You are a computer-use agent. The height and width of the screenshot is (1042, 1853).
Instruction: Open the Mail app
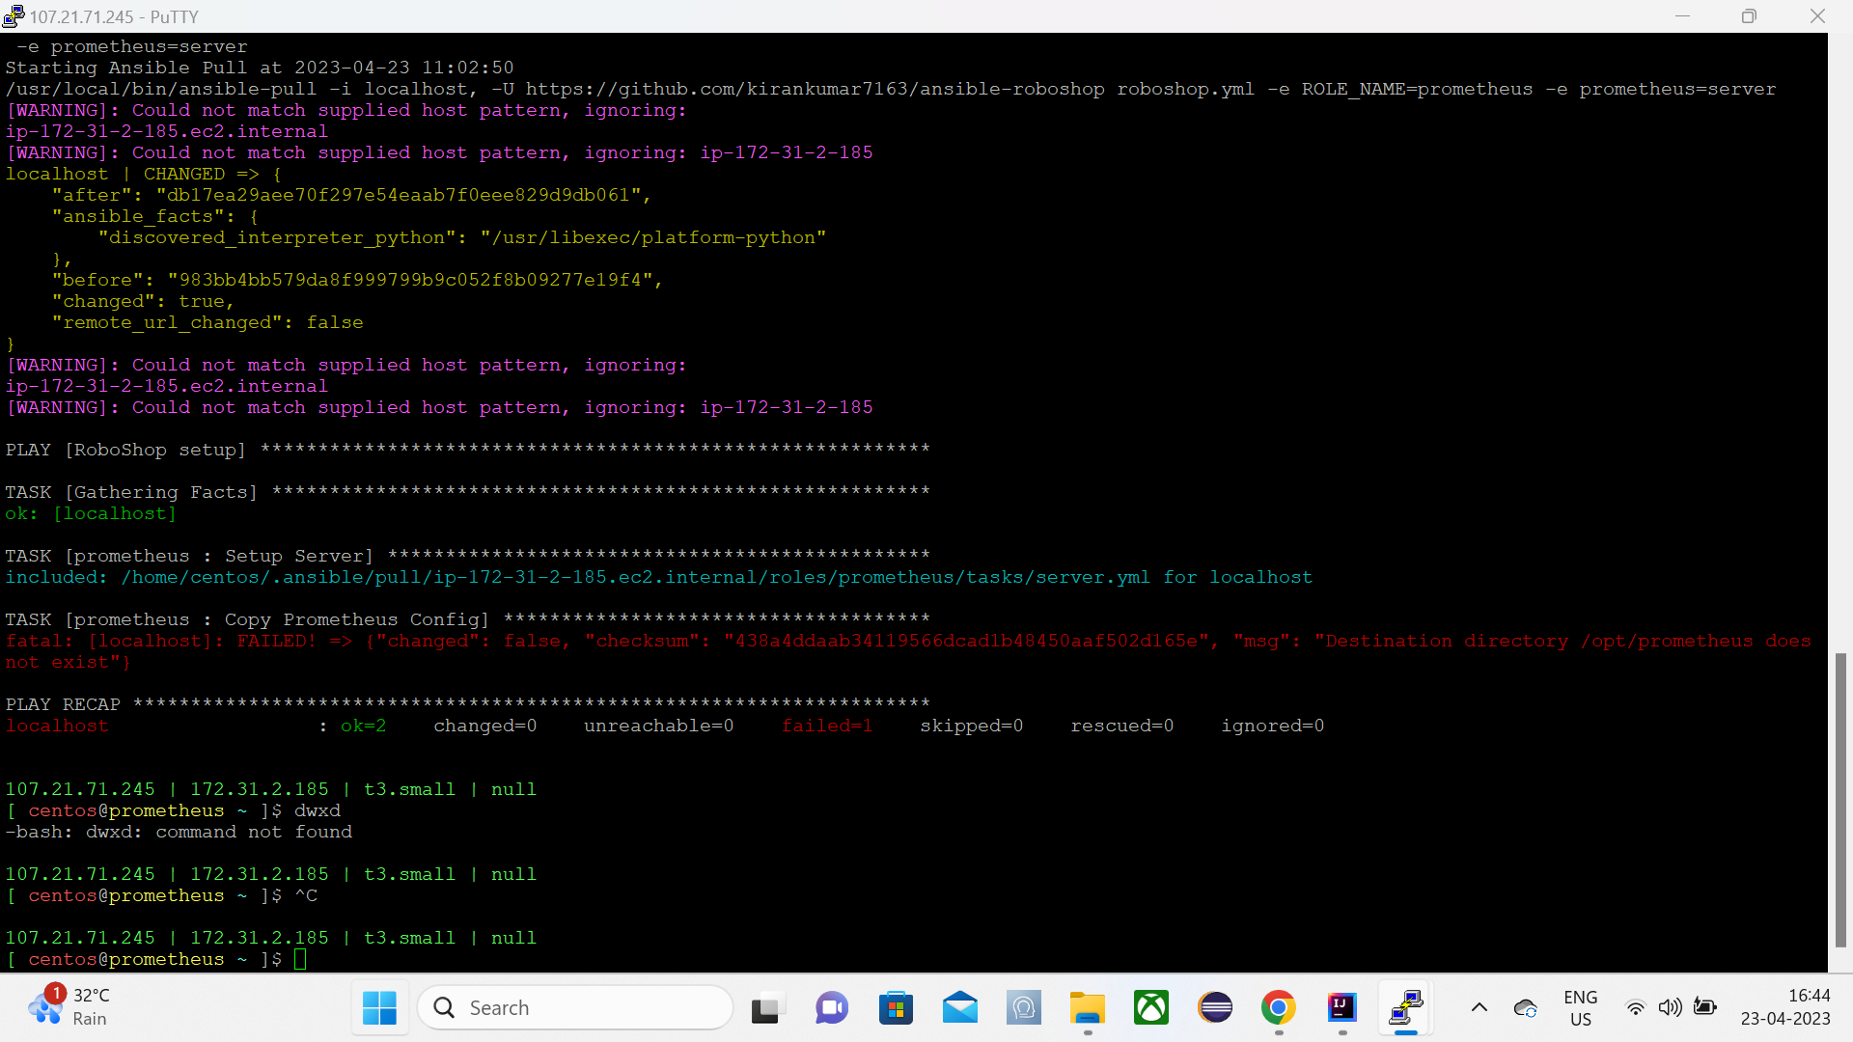click(960, 1007)
